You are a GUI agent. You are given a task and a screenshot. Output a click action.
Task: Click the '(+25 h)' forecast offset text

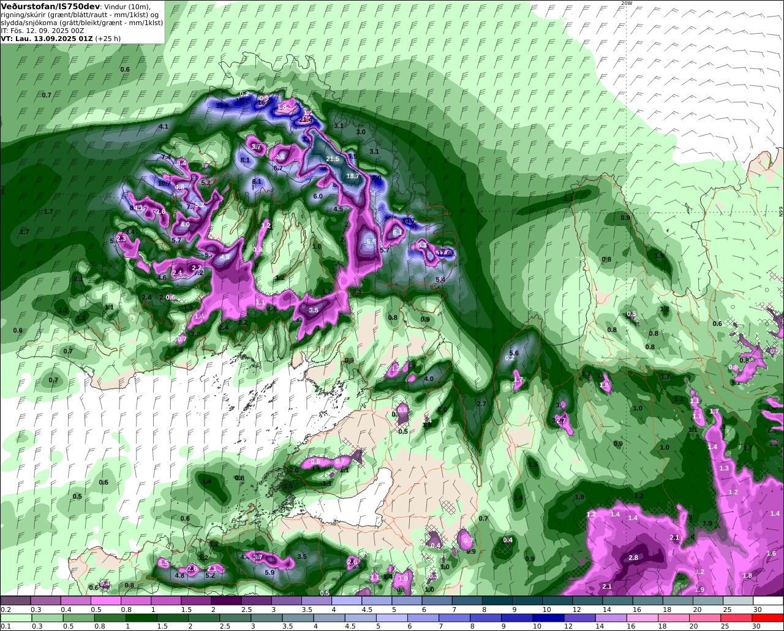108,38
